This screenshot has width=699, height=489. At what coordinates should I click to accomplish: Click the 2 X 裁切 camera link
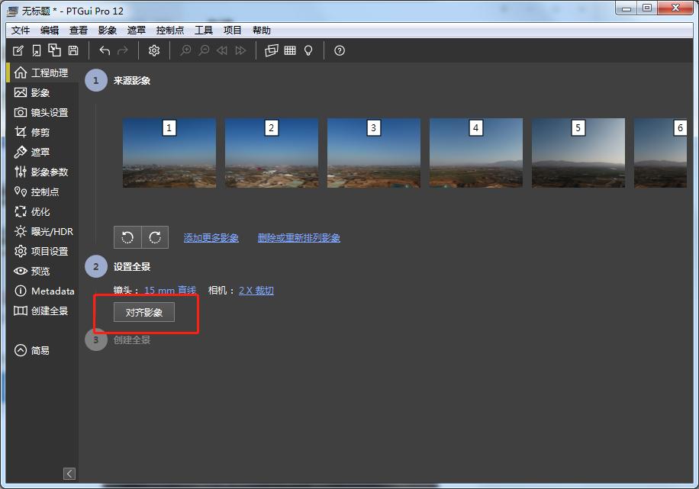click(x=256, y=291)
